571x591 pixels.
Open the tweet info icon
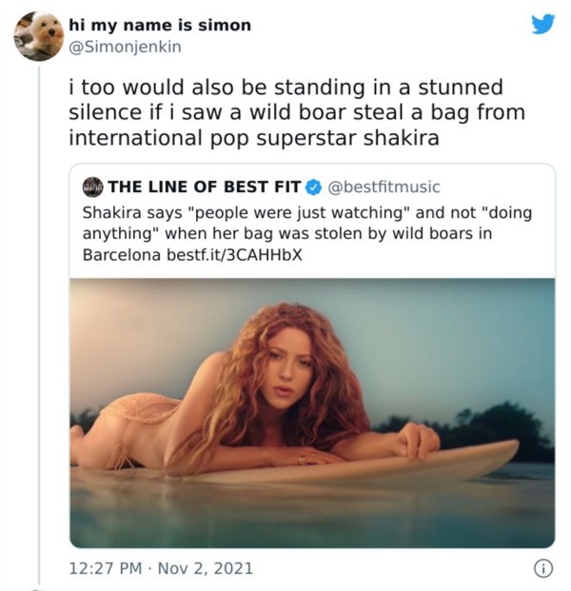click(543, 568)
